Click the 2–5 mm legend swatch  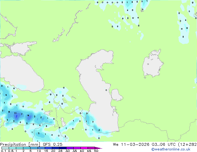[27, 148]
